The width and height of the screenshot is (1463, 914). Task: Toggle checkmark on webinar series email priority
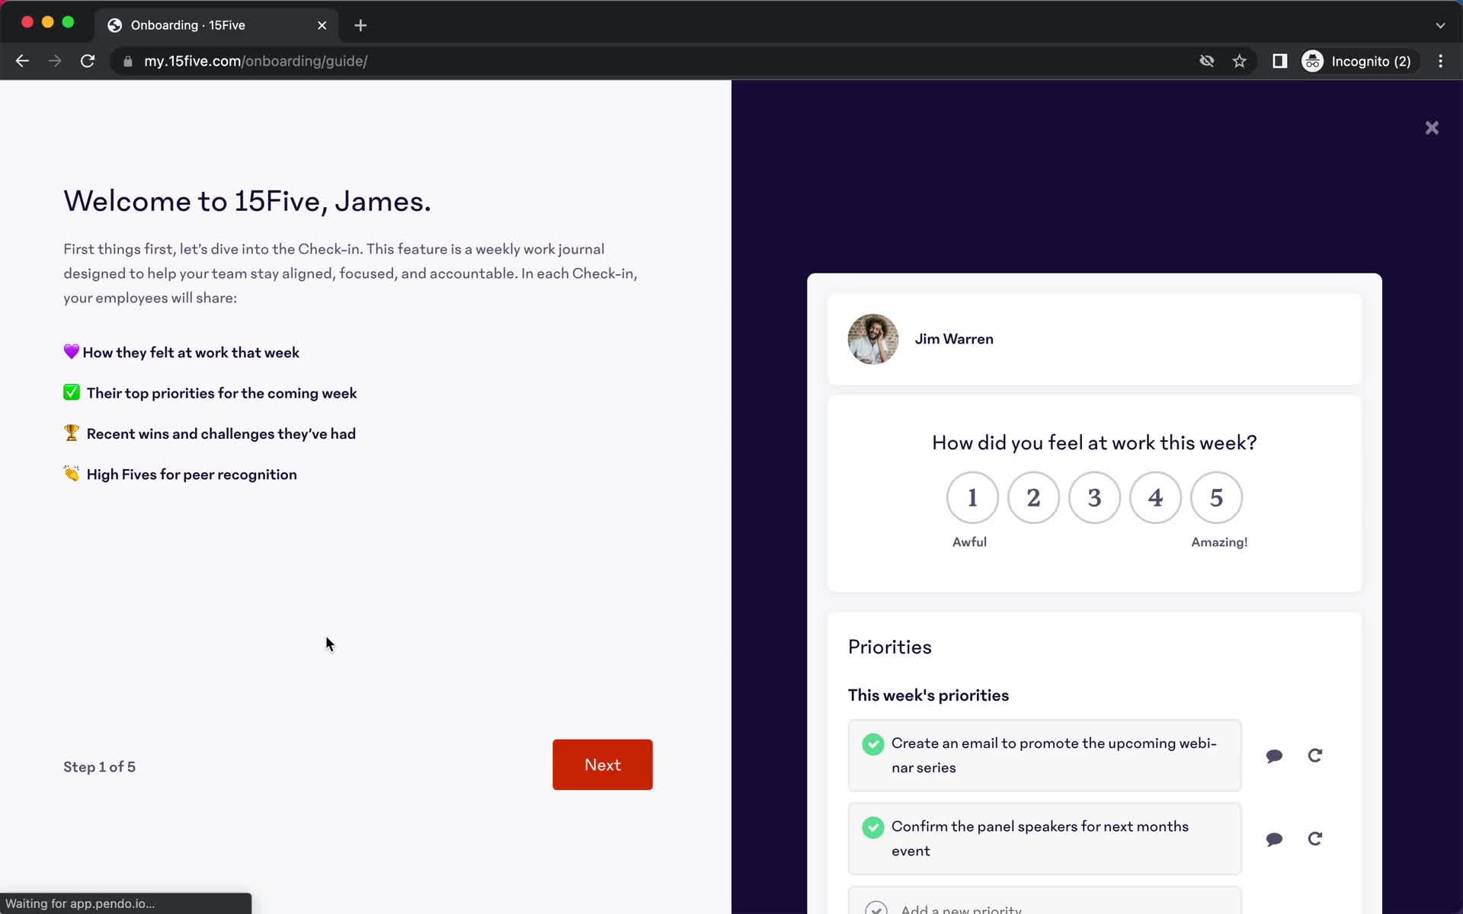tap(873, 744)
